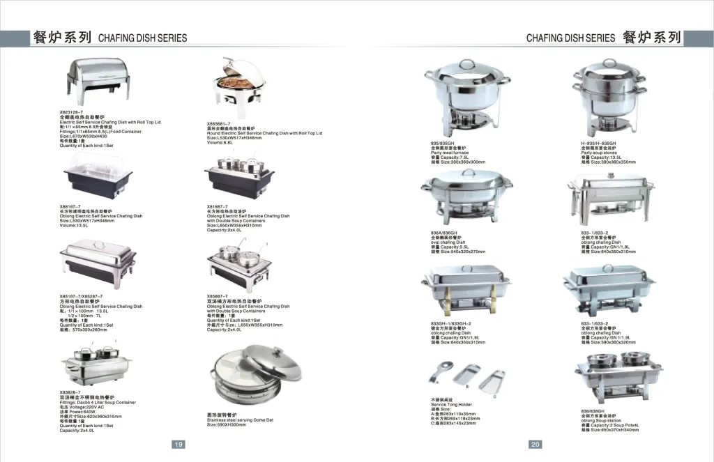Click the 833-1/833-2 oblong chafing dish description text
Screen dimensions: 714x462
click(x=608, y=242)
